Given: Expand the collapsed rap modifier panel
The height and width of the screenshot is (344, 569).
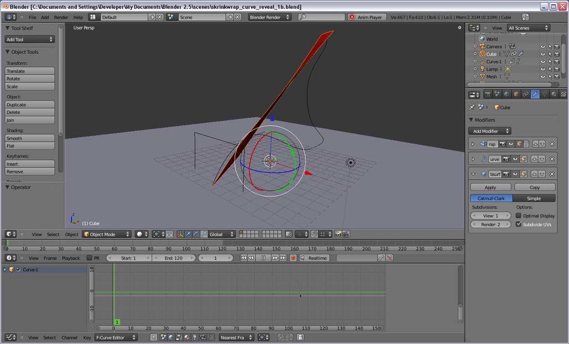Looking at the screenshot, I should click(x=473, y=144).
